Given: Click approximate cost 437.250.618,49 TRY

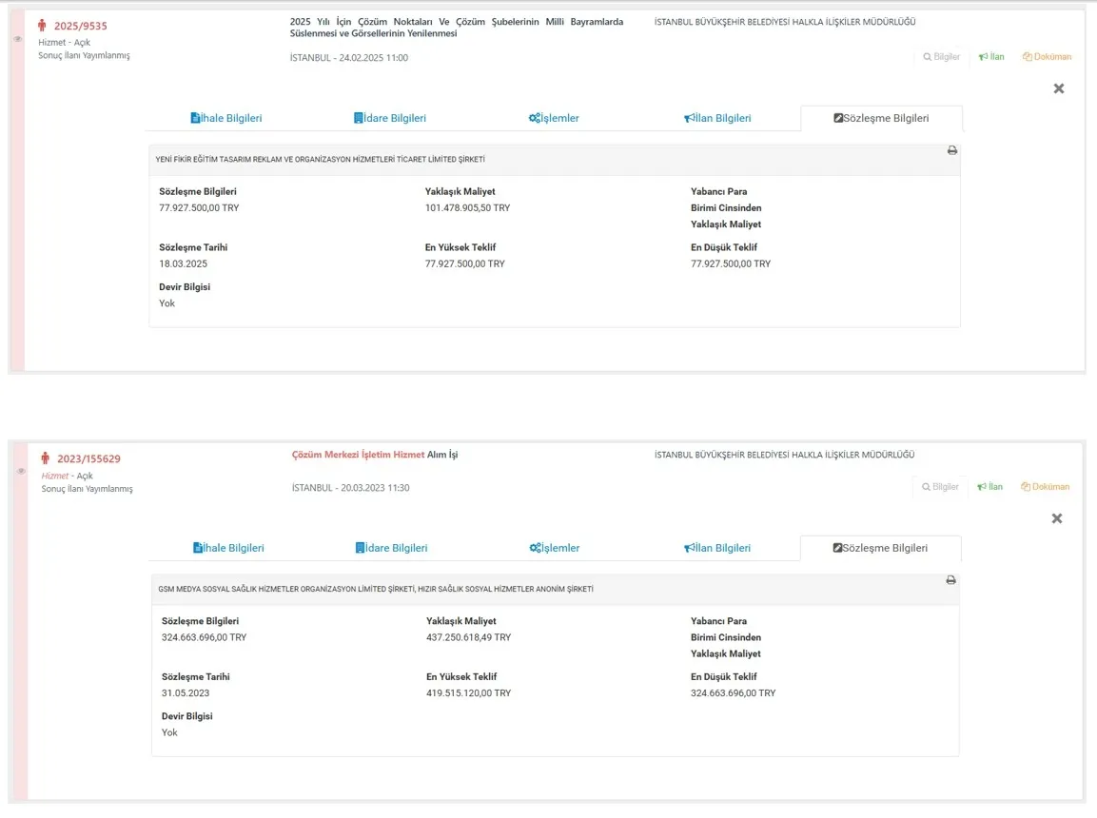Looking at the screenshot, I should pos(469,637).
